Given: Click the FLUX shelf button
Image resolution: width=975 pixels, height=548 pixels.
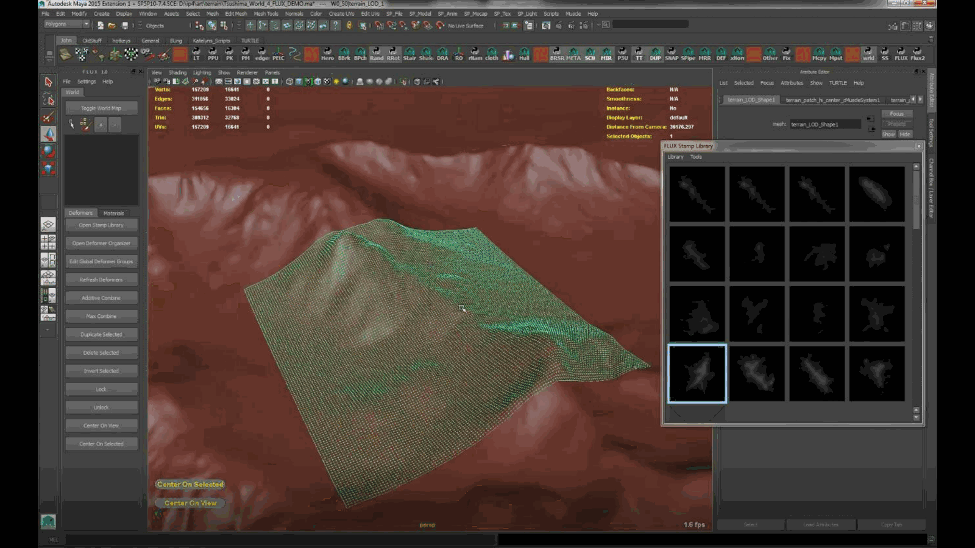Looking at the screenshot, I should pos(901,54).
